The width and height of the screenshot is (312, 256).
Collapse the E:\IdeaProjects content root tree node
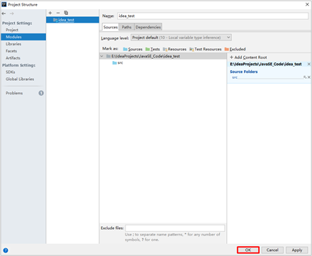(102, 56)
